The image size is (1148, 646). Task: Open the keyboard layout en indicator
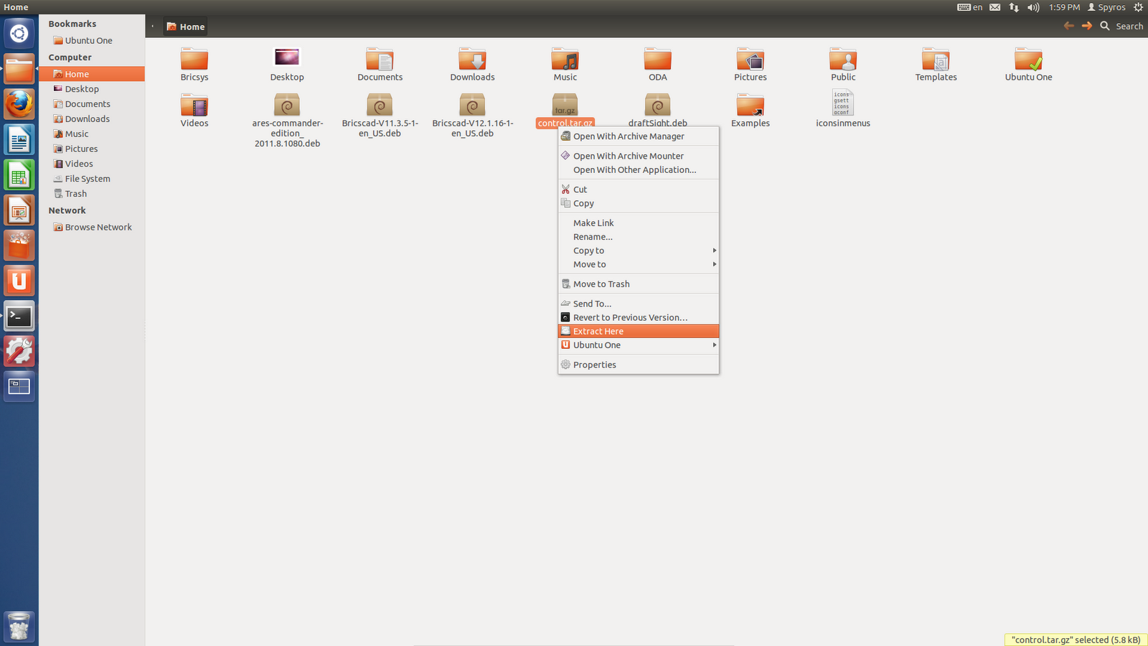click(970, 7)
